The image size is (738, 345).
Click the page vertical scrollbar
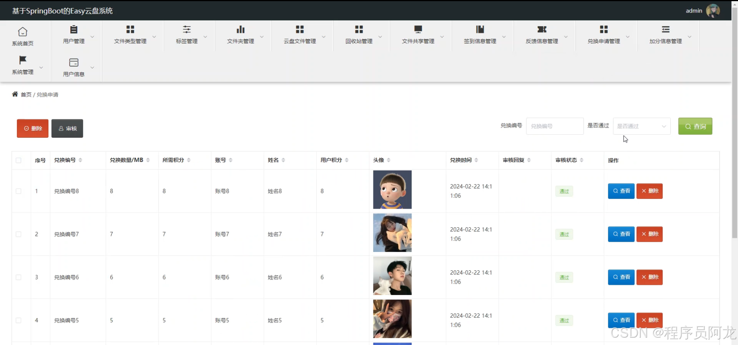[735, 123]
